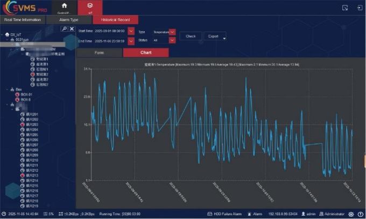Image resolution: width=366 pixels, height=219 pixels.
Task: Collapse the Box group in tree
Action: point(7,89)
